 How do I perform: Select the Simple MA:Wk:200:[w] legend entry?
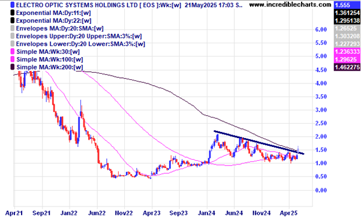pos(50,67)
